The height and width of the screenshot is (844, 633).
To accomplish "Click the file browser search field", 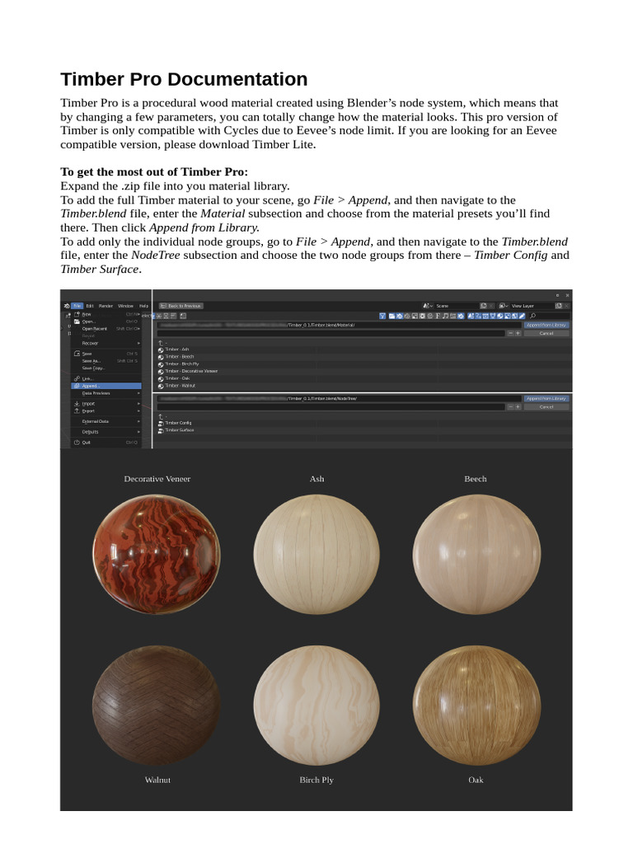I will pos(549,316).
